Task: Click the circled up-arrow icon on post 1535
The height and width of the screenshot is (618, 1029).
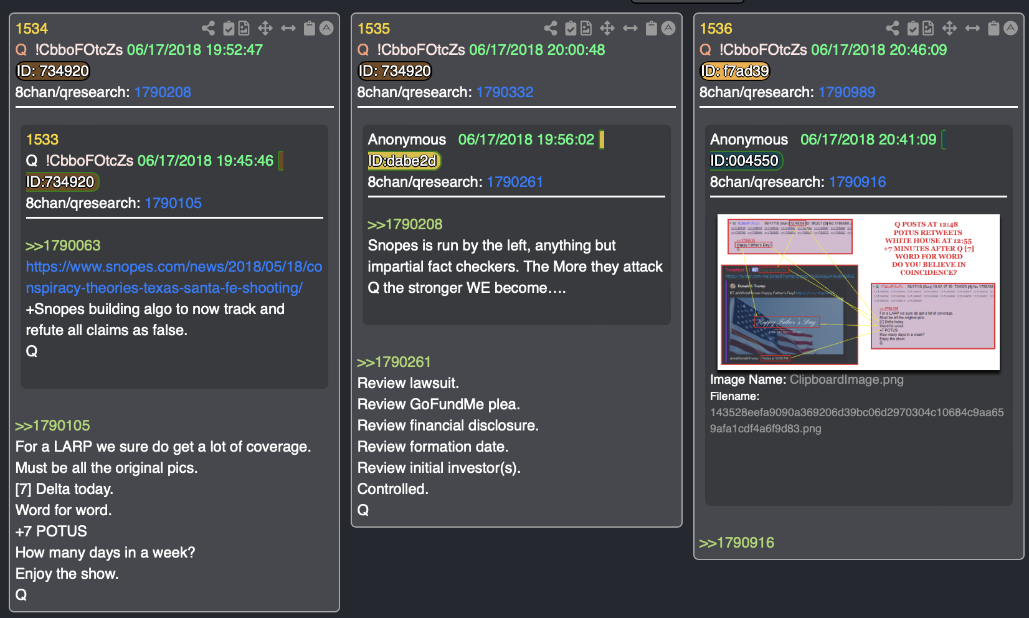Action: click(668, 28)
